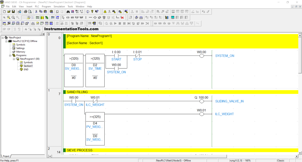The height and width of the screenshot is (162, 302).
Task: Open the PLC menu
Action: click(37, 6)
